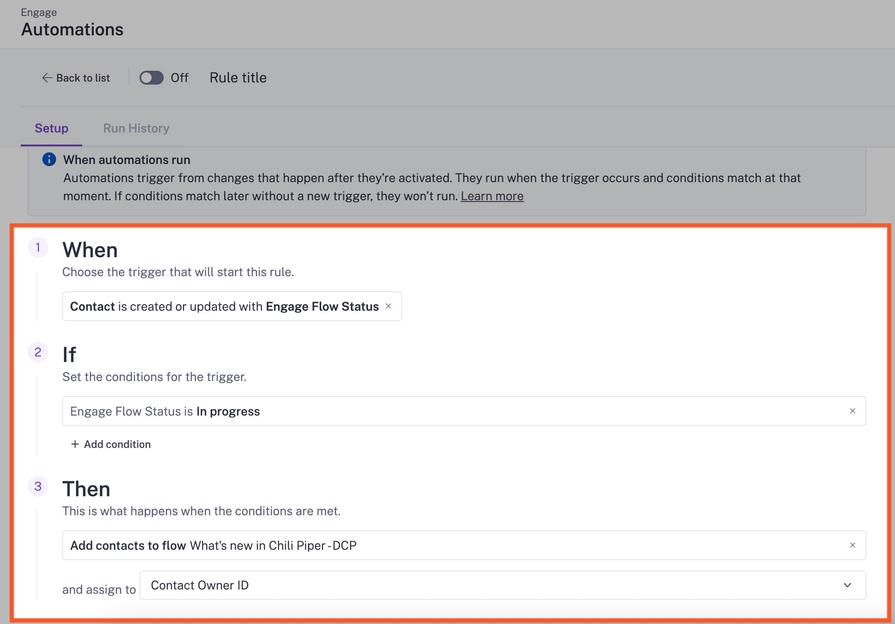Click Add condition button

(117, 444)
